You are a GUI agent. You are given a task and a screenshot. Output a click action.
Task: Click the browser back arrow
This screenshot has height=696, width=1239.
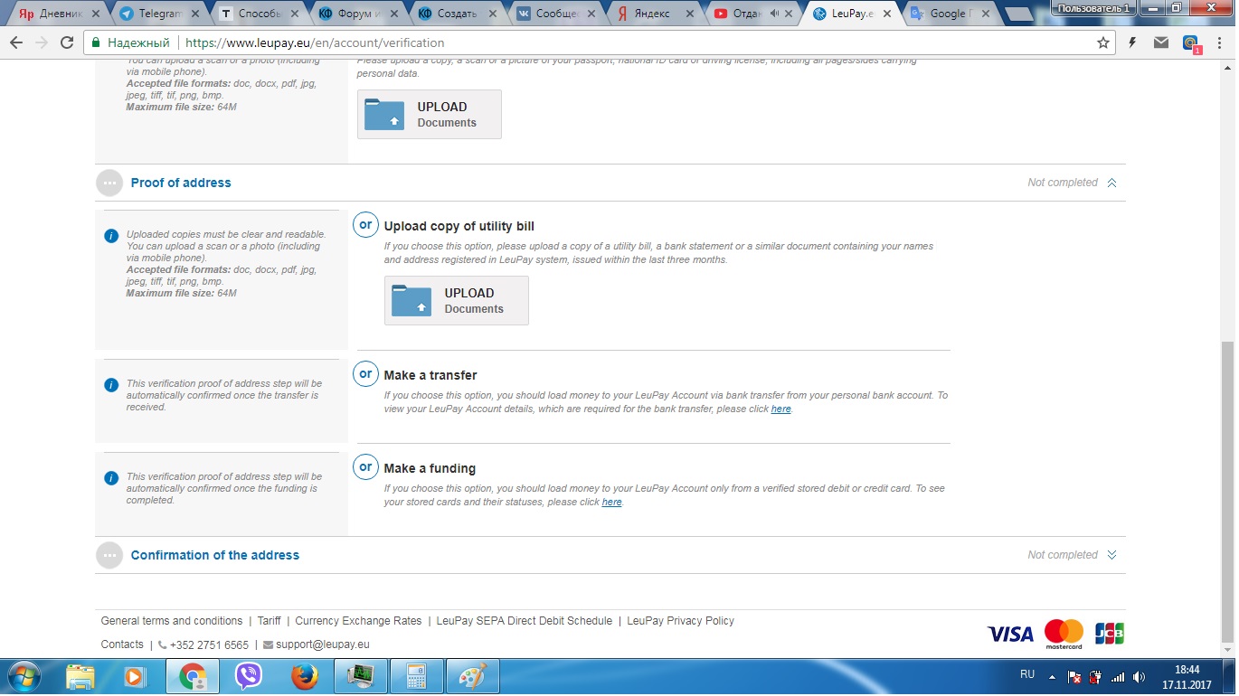tap(16, 42)
